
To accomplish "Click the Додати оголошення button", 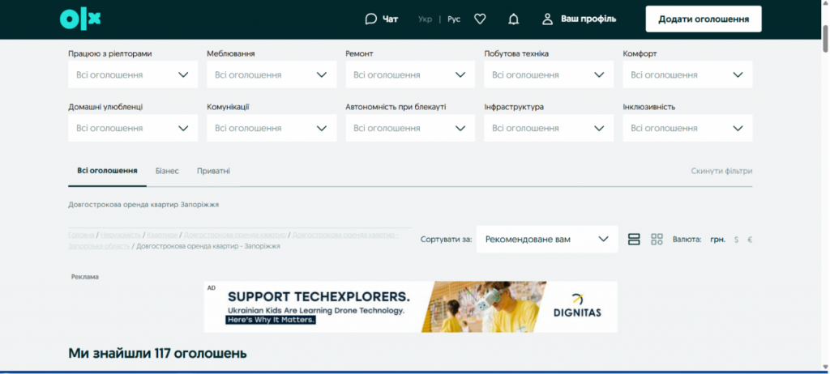I will pos(703,19).
